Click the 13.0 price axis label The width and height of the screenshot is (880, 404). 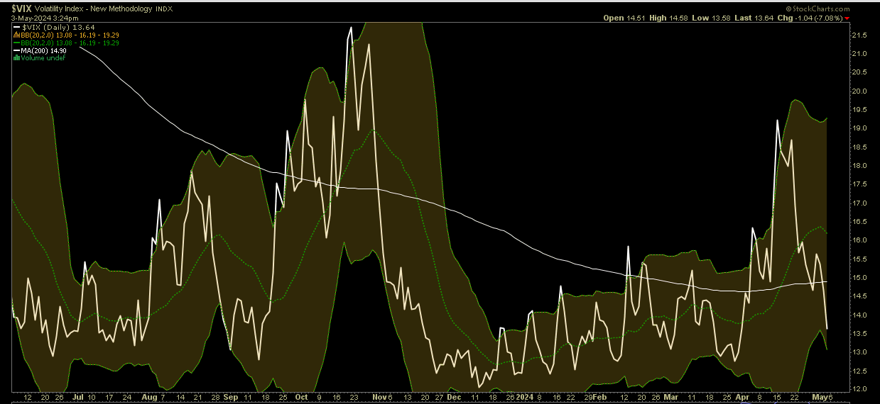click(x=858, y=352)
